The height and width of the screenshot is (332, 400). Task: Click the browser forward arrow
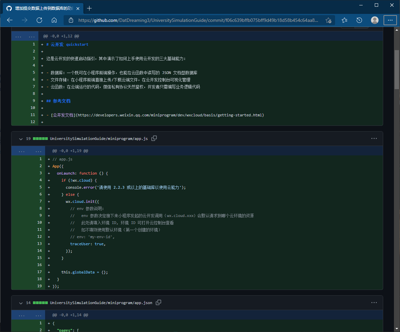(25, 20)
